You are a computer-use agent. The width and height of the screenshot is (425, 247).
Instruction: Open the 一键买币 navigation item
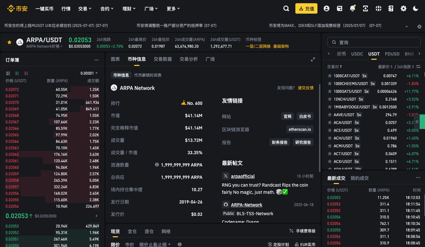click(x=44, y=8)
